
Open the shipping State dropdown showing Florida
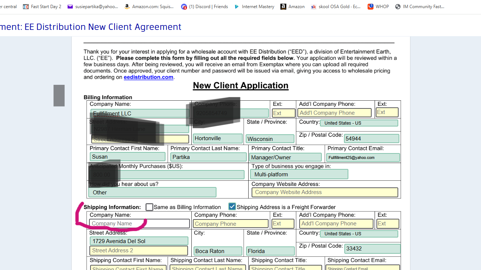tap(270, 251)
